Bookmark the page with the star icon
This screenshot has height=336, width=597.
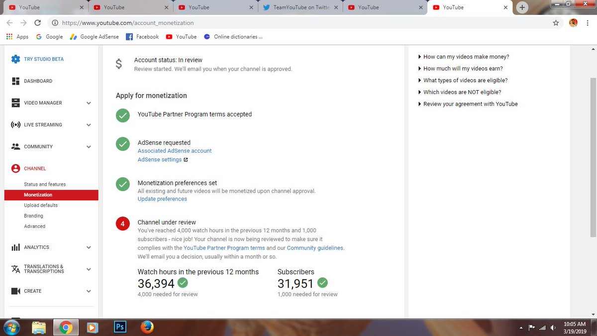click(556, 23)
